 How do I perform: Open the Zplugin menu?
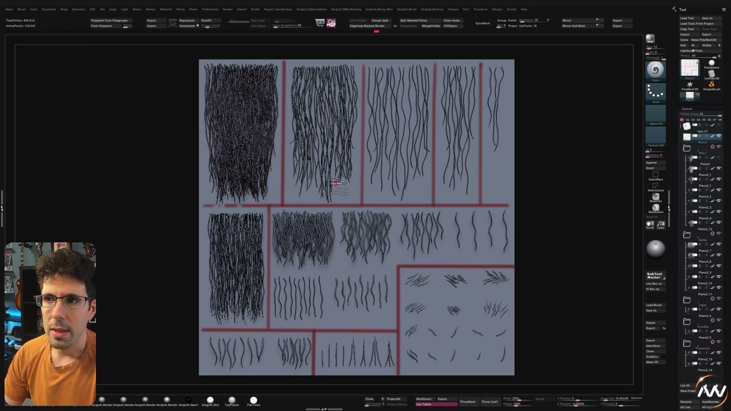tap(496, 9)
